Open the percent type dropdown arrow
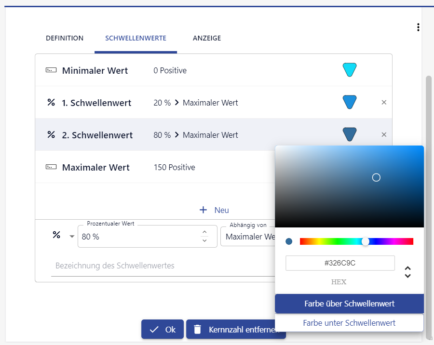434x345 pixels. 72,236
